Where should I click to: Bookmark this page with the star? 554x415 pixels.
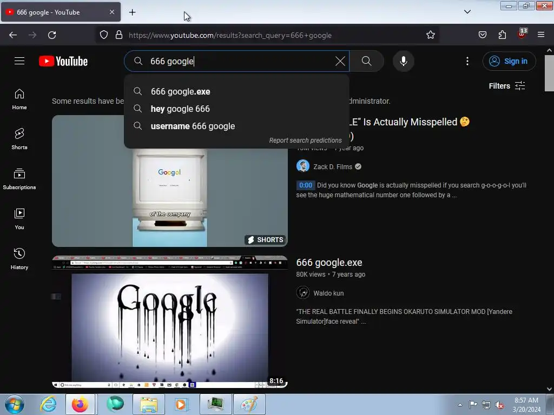430,35
